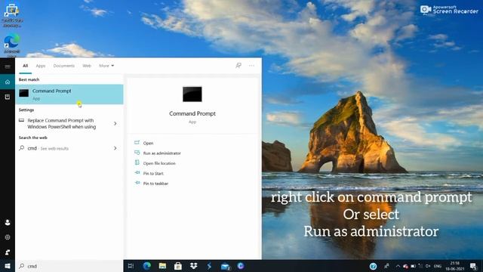Viewport: 483px width, 272px height.
Task: Click the timeline icon below Home in sidebar
Action: point(8,97)
